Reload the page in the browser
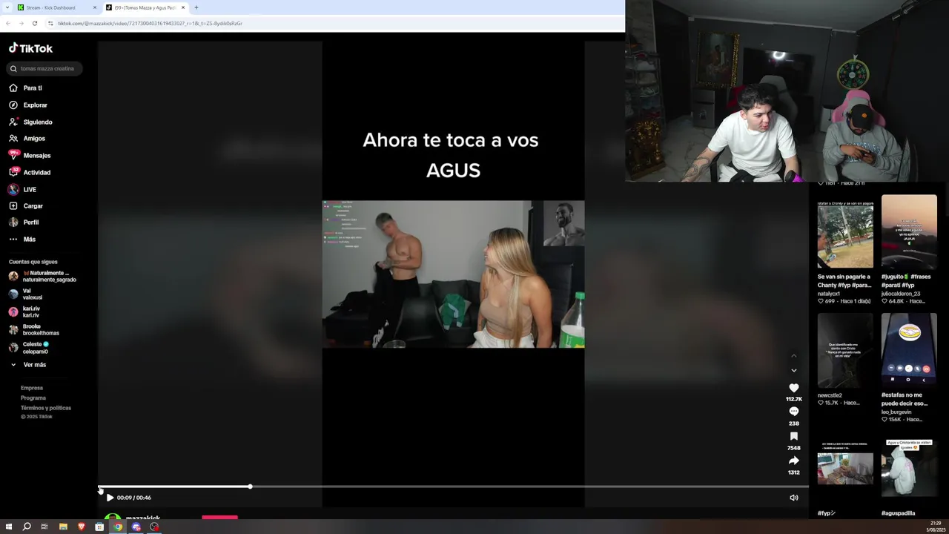949x534 pixels. [35, 23]
